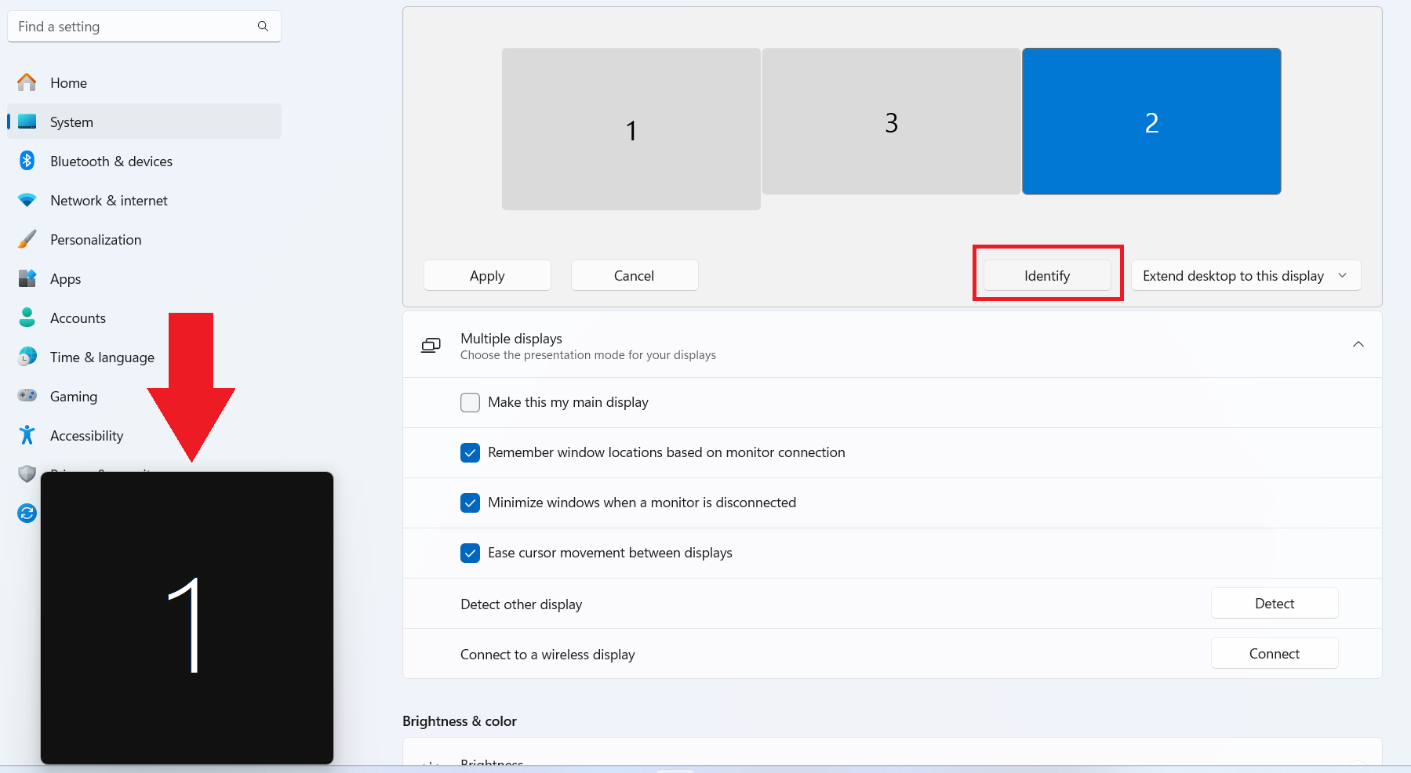Click the Accessibility figure icon
Image resolution: width=1411 pixels, height=773 pixels.
(x=27, y=435)
